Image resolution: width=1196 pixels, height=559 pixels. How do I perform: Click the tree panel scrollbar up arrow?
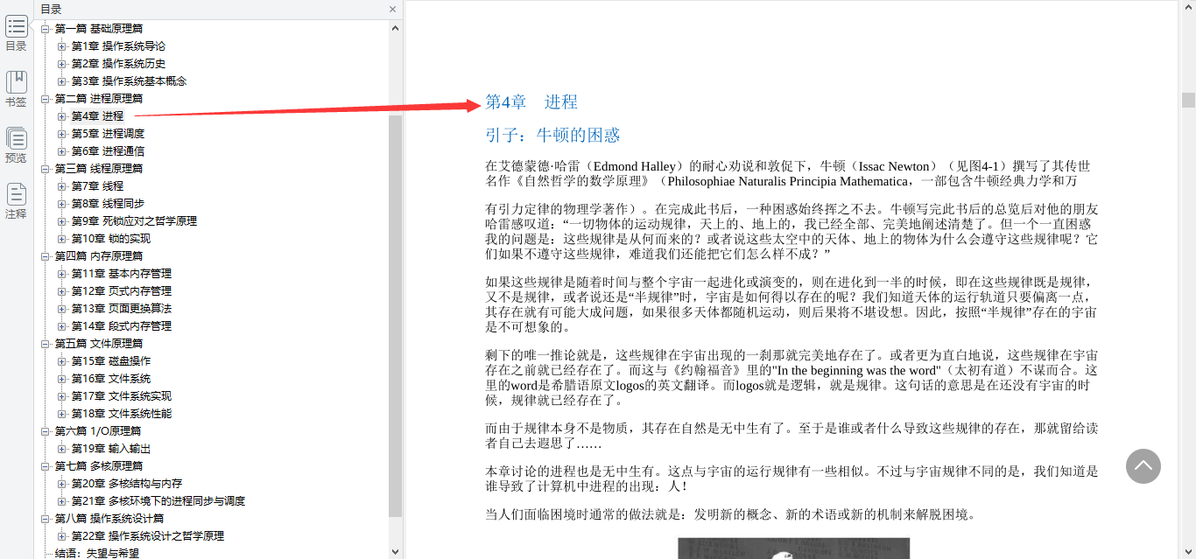tap(395, 26)
